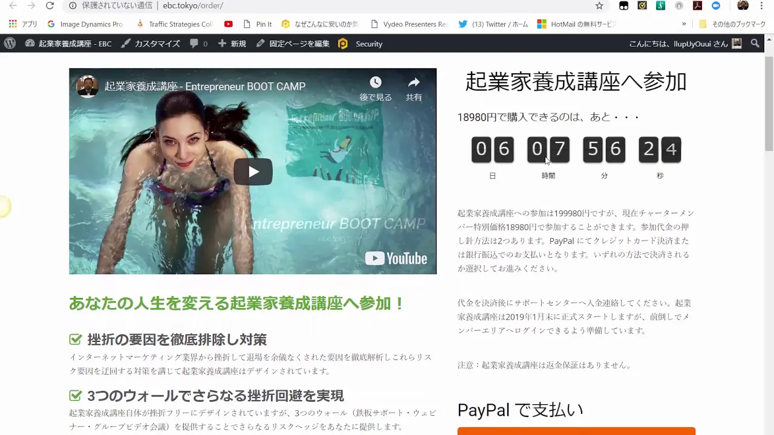Click the heading 挫折の要因を徹底排除し対策

(x=177, y=340)
